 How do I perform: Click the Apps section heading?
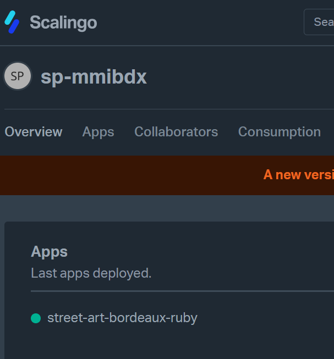(x=49, y=252)
